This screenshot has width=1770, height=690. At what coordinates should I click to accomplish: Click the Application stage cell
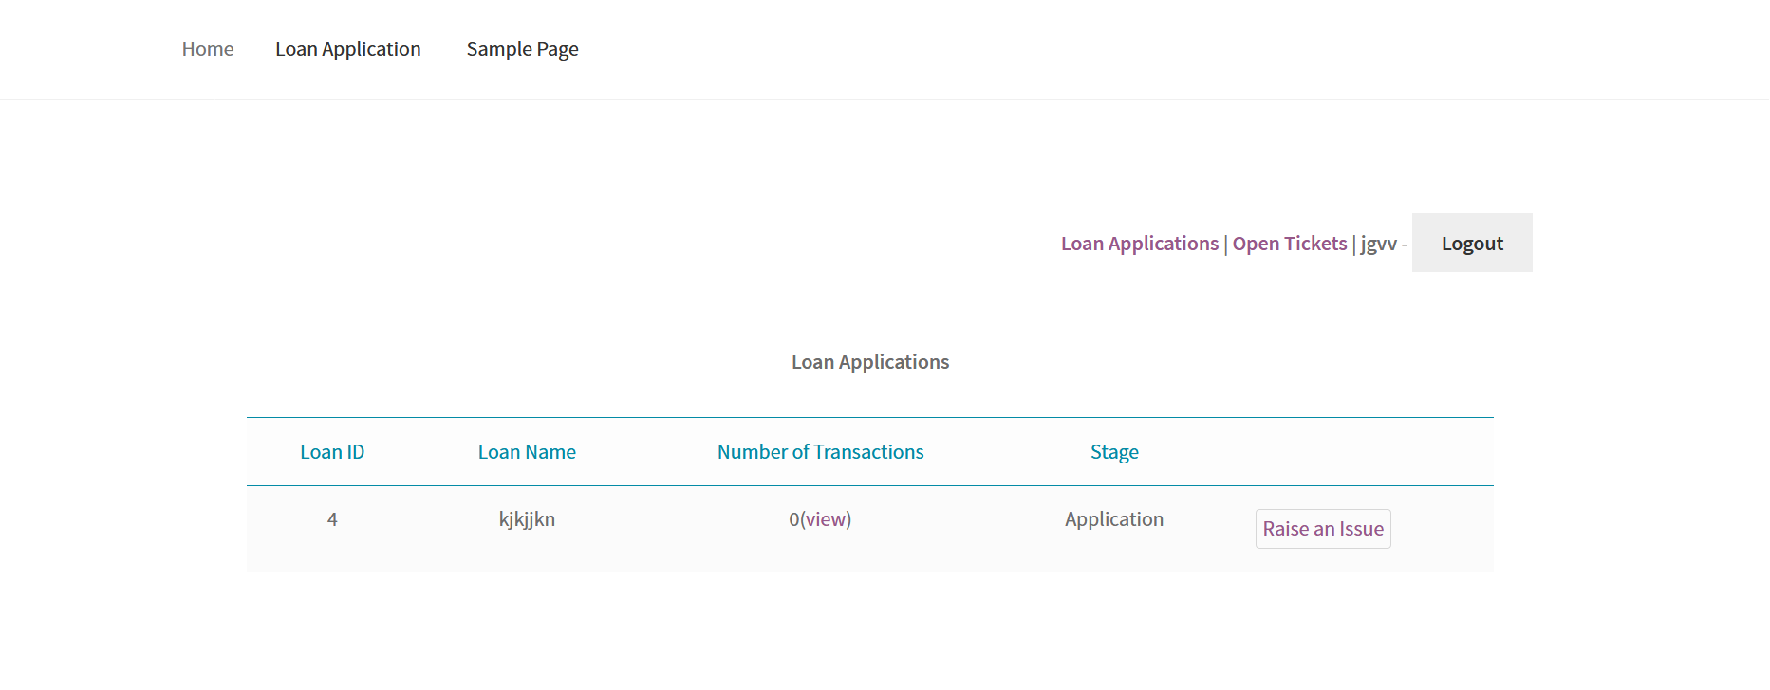tap(1114, 519)
